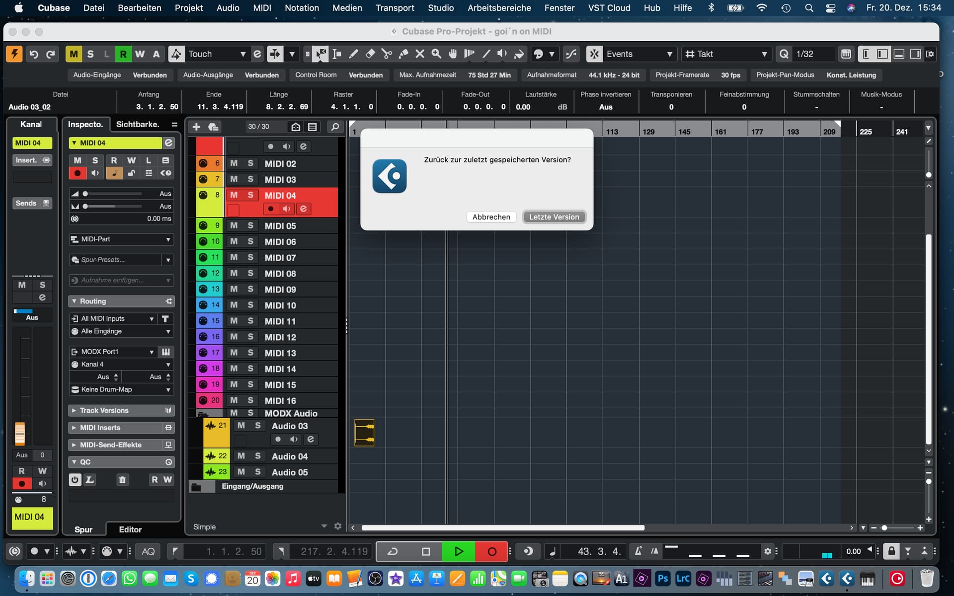Toggle record enable on MIDI 04 track
Viewport: 954px width, 596px height.
click(x=270, y=209)
